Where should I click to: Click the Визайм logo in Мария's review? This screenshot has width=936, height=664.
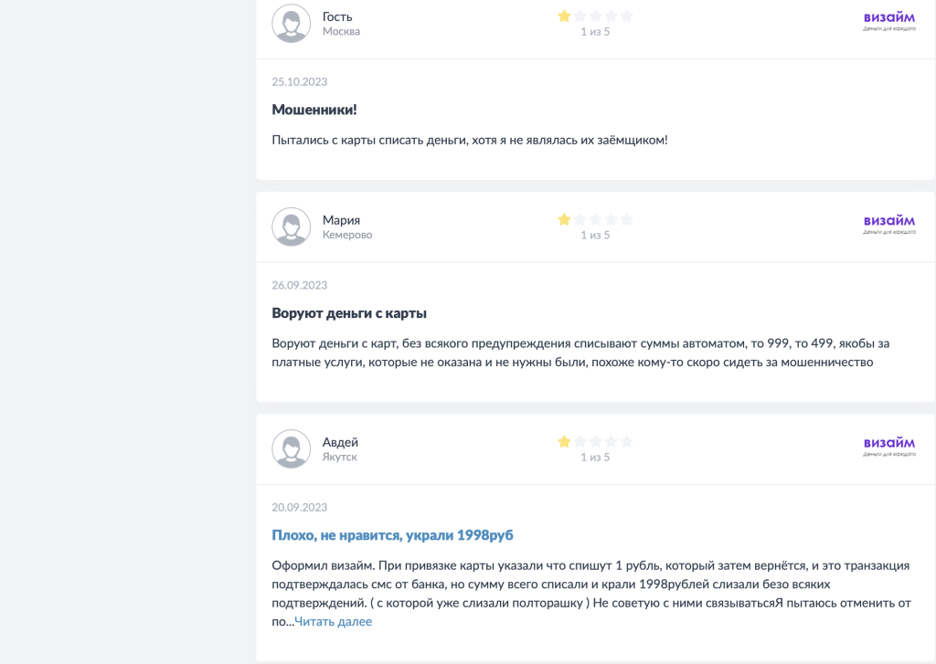coord(888,224)
